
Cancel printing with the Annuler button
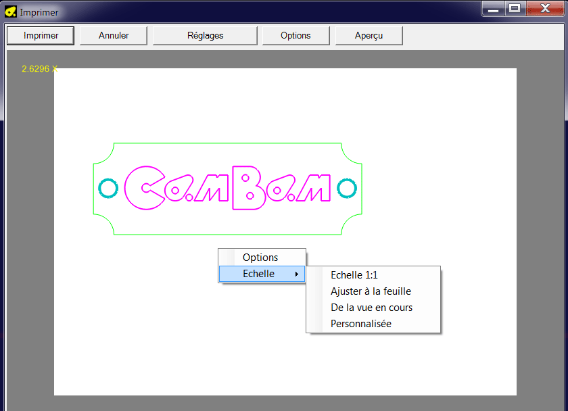pos(114,35)
